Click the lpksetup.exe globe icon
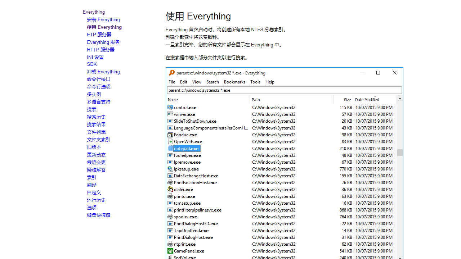 point(170,169)
